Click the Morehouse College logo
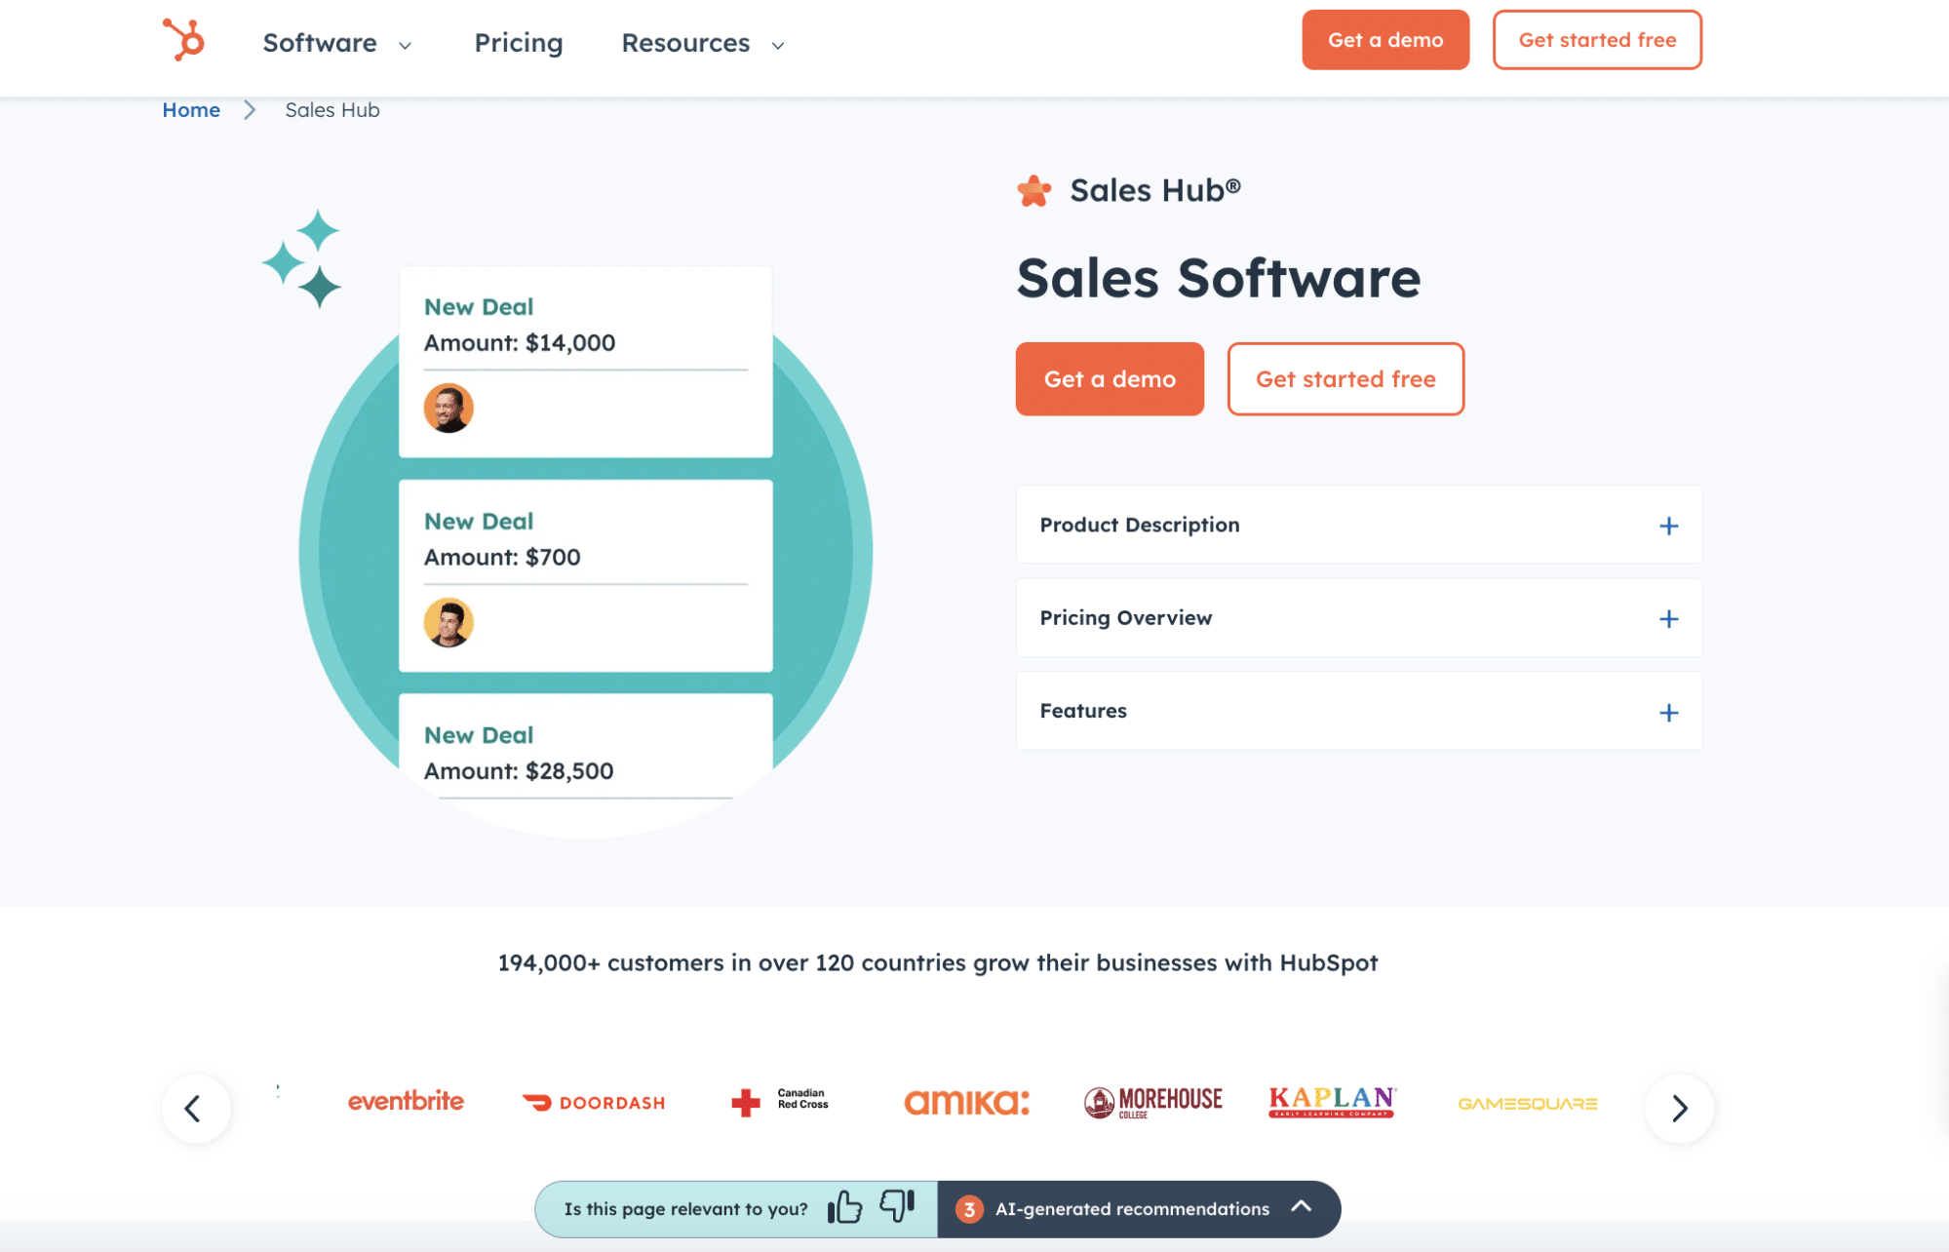Image resolution: width=1949 pixels, height=1252 pixels. (x=1153, y=1102)
